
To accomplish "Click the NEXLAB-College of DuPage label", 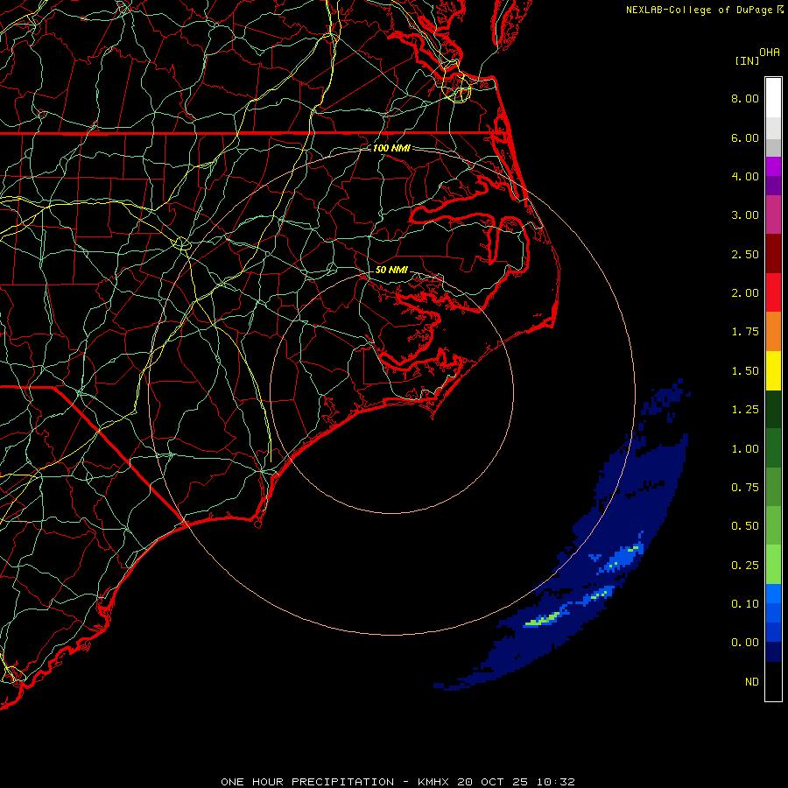I will pyautogui.click(x=699, y=10).
